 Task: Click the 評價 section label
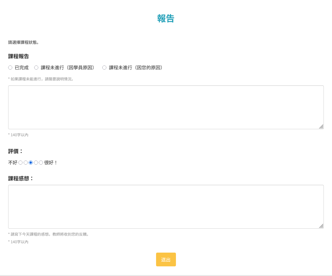click(15, 151)
